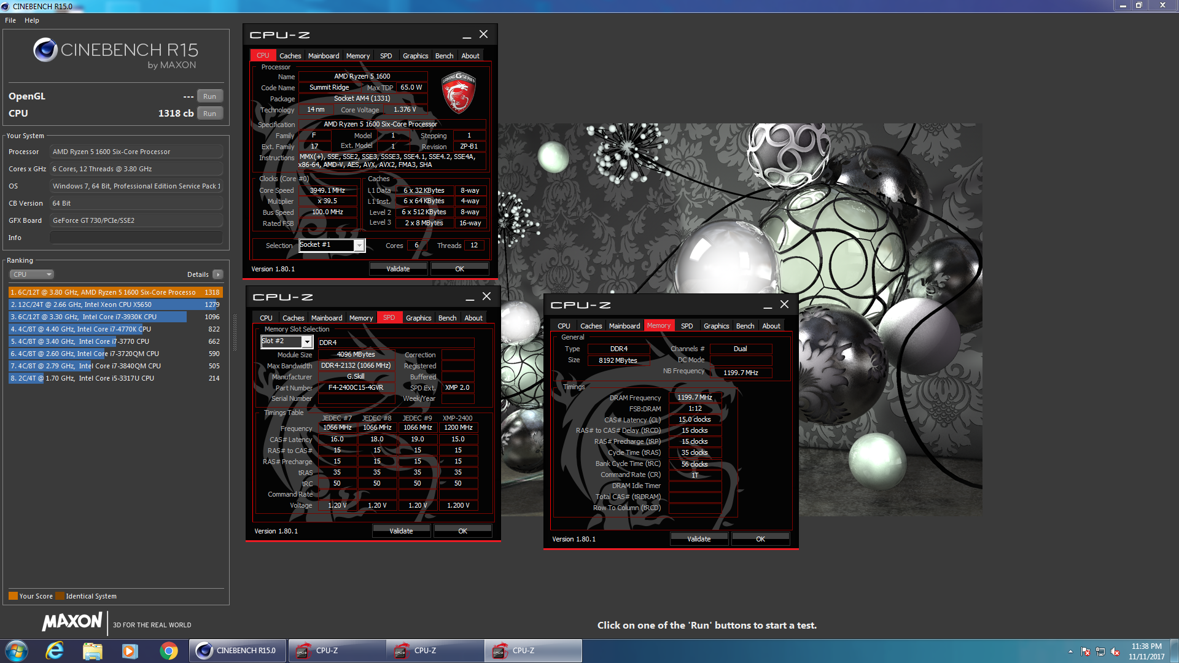Screen dimensions: 1179x663
Task: Select Memory tab in CPU-Z SPD window
Action: 361,318
